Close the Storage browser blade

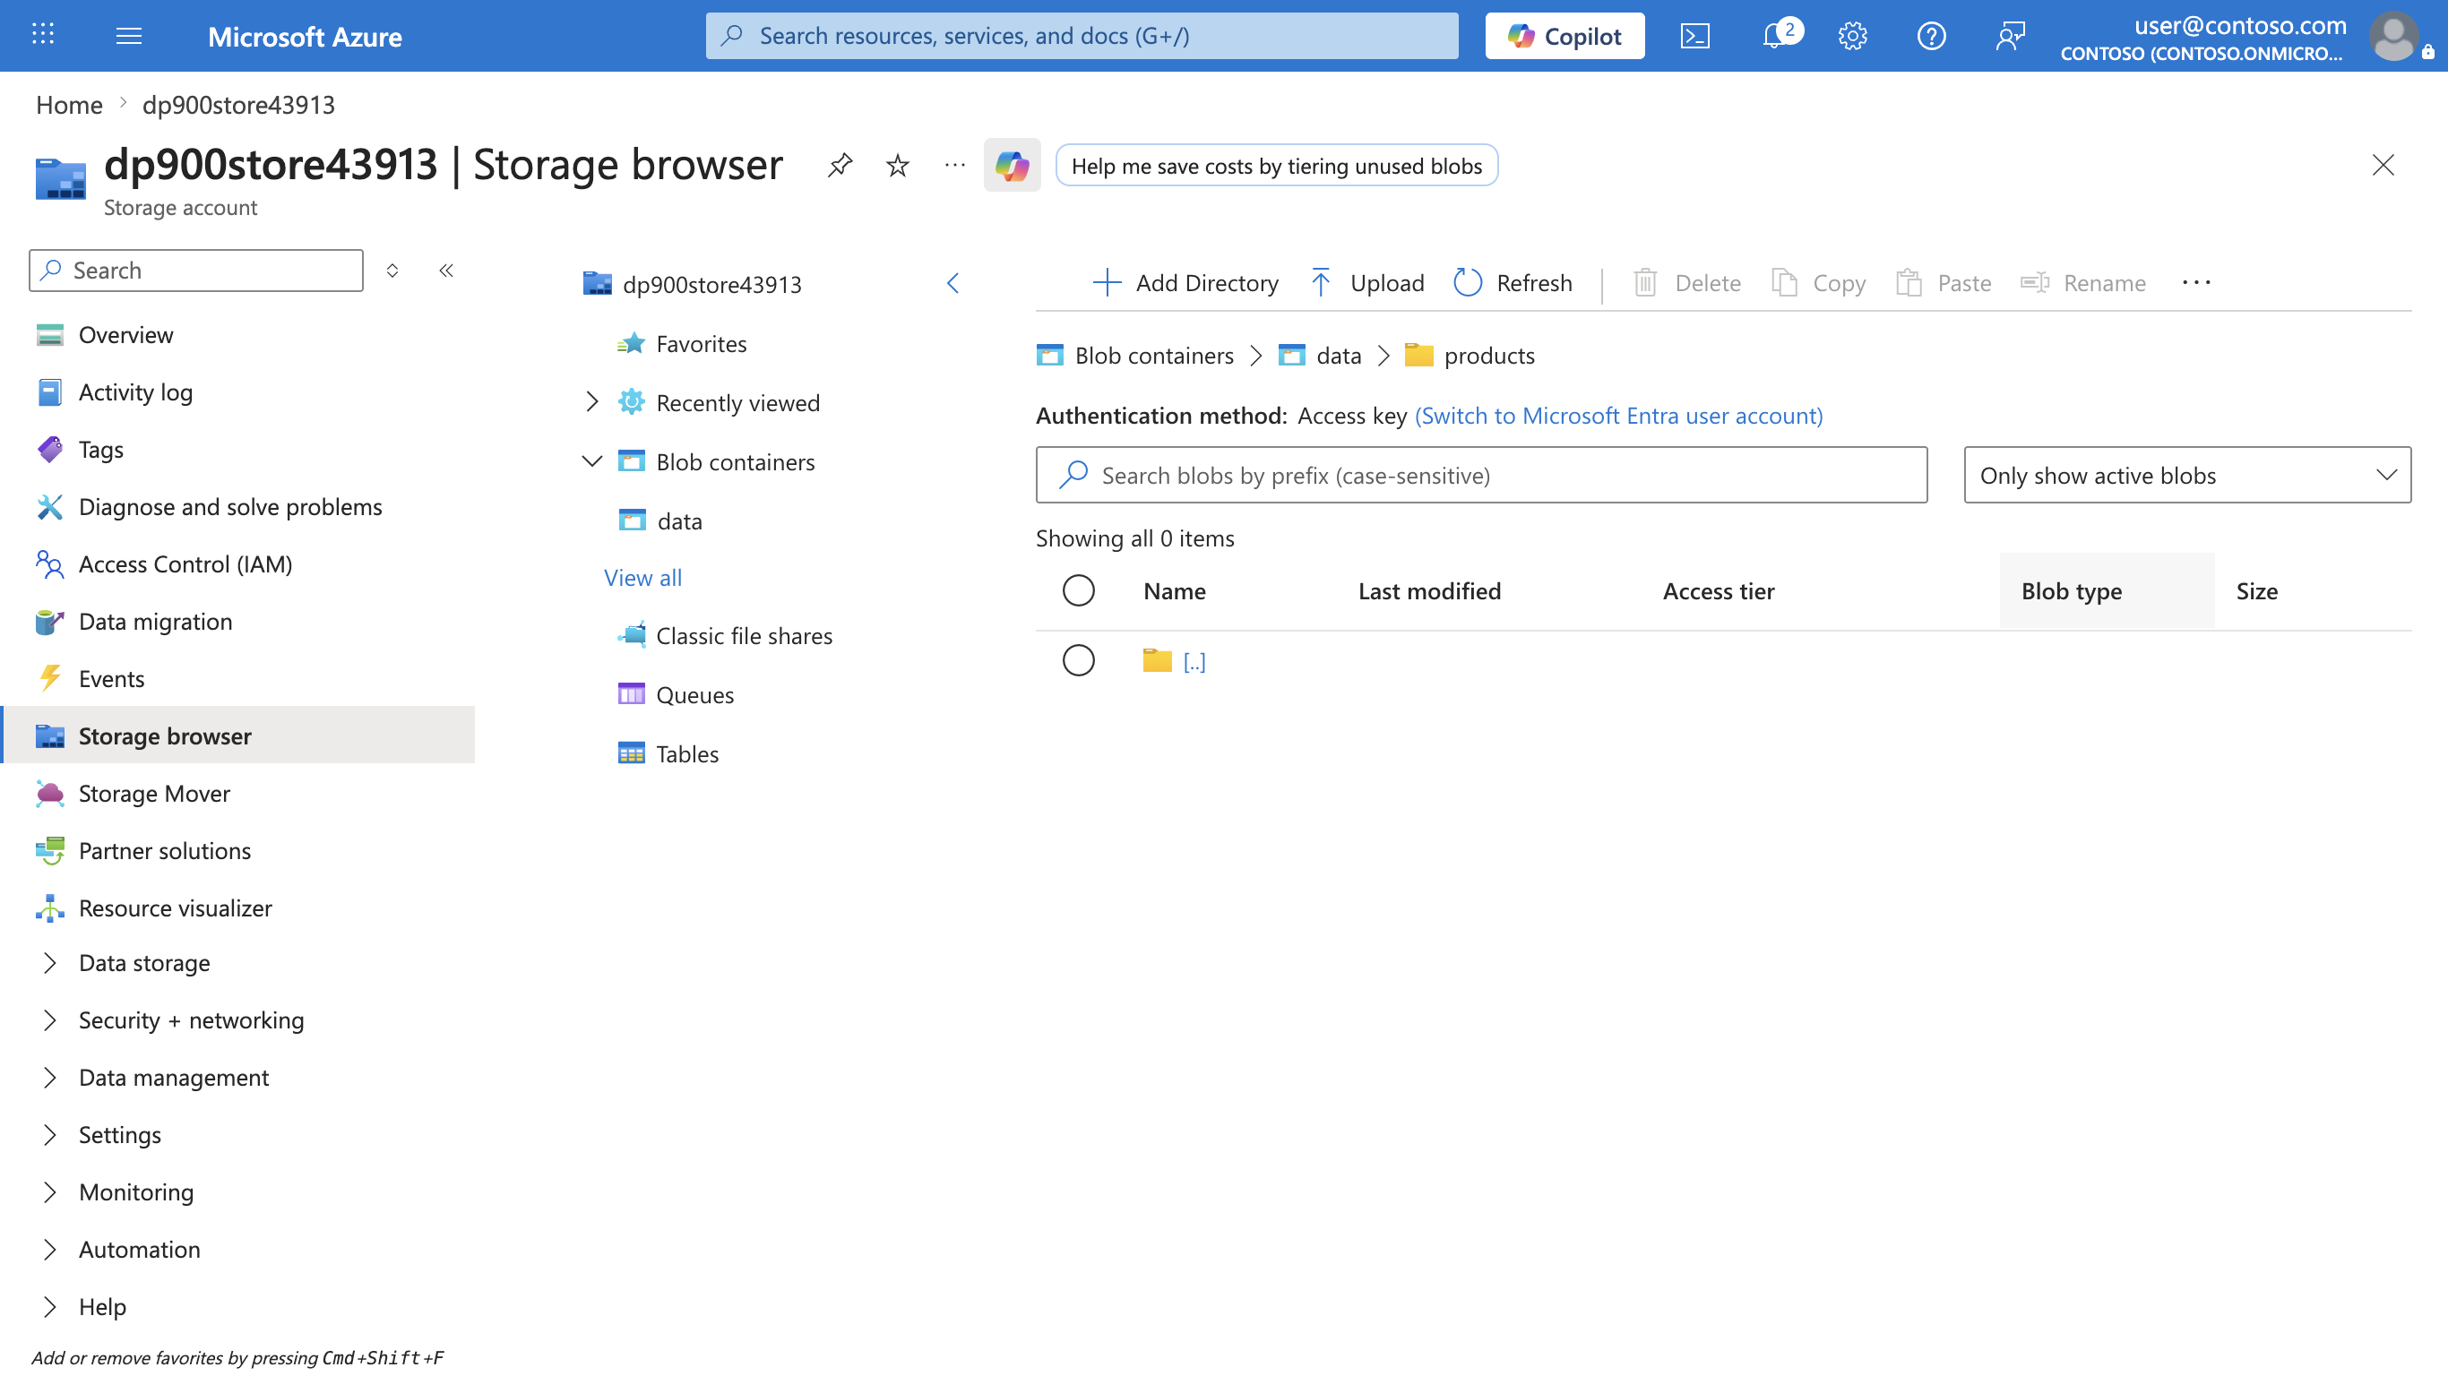click(2383, 166)
